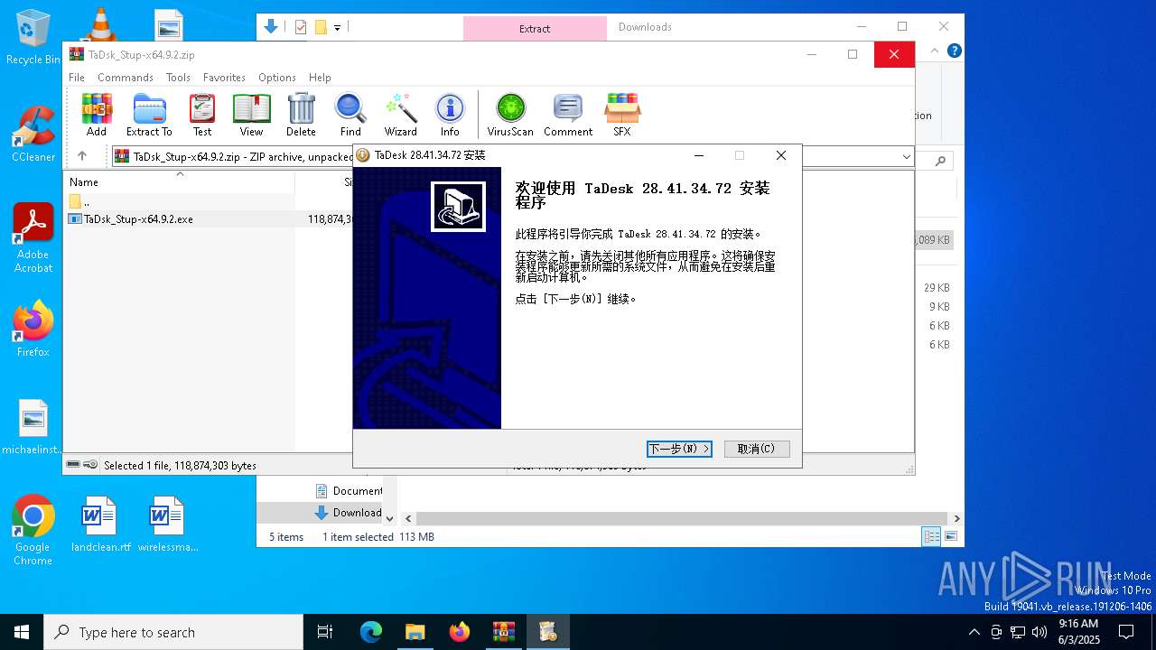Open Microsoft Edge from the taskbar
The height and width of the screenshot is (650, 1156).
click(371, 632)
